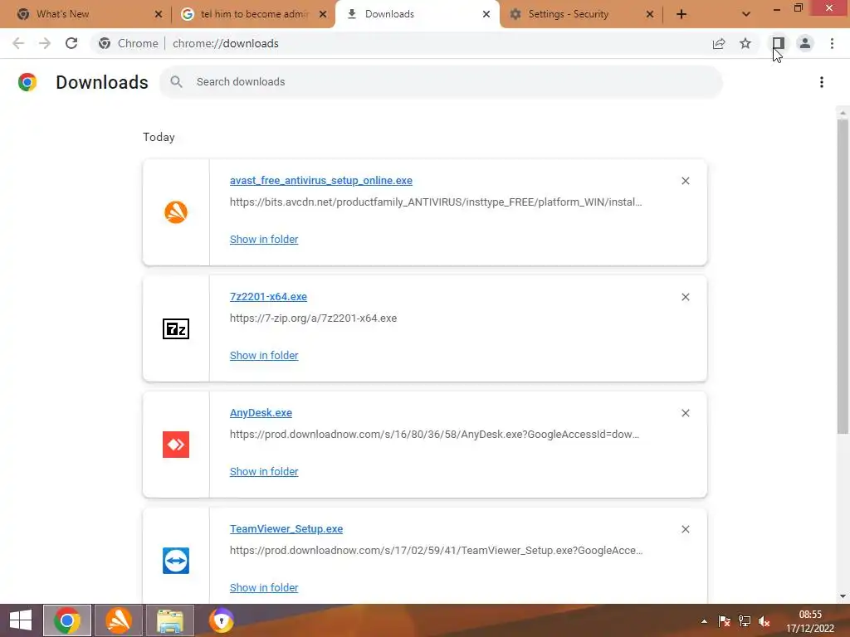Remove AnyDesk.exe from list

click(685, 413)
